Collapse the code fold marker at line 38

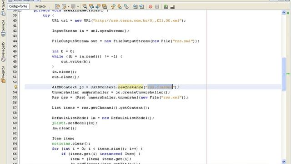click(x=20, y=10)
